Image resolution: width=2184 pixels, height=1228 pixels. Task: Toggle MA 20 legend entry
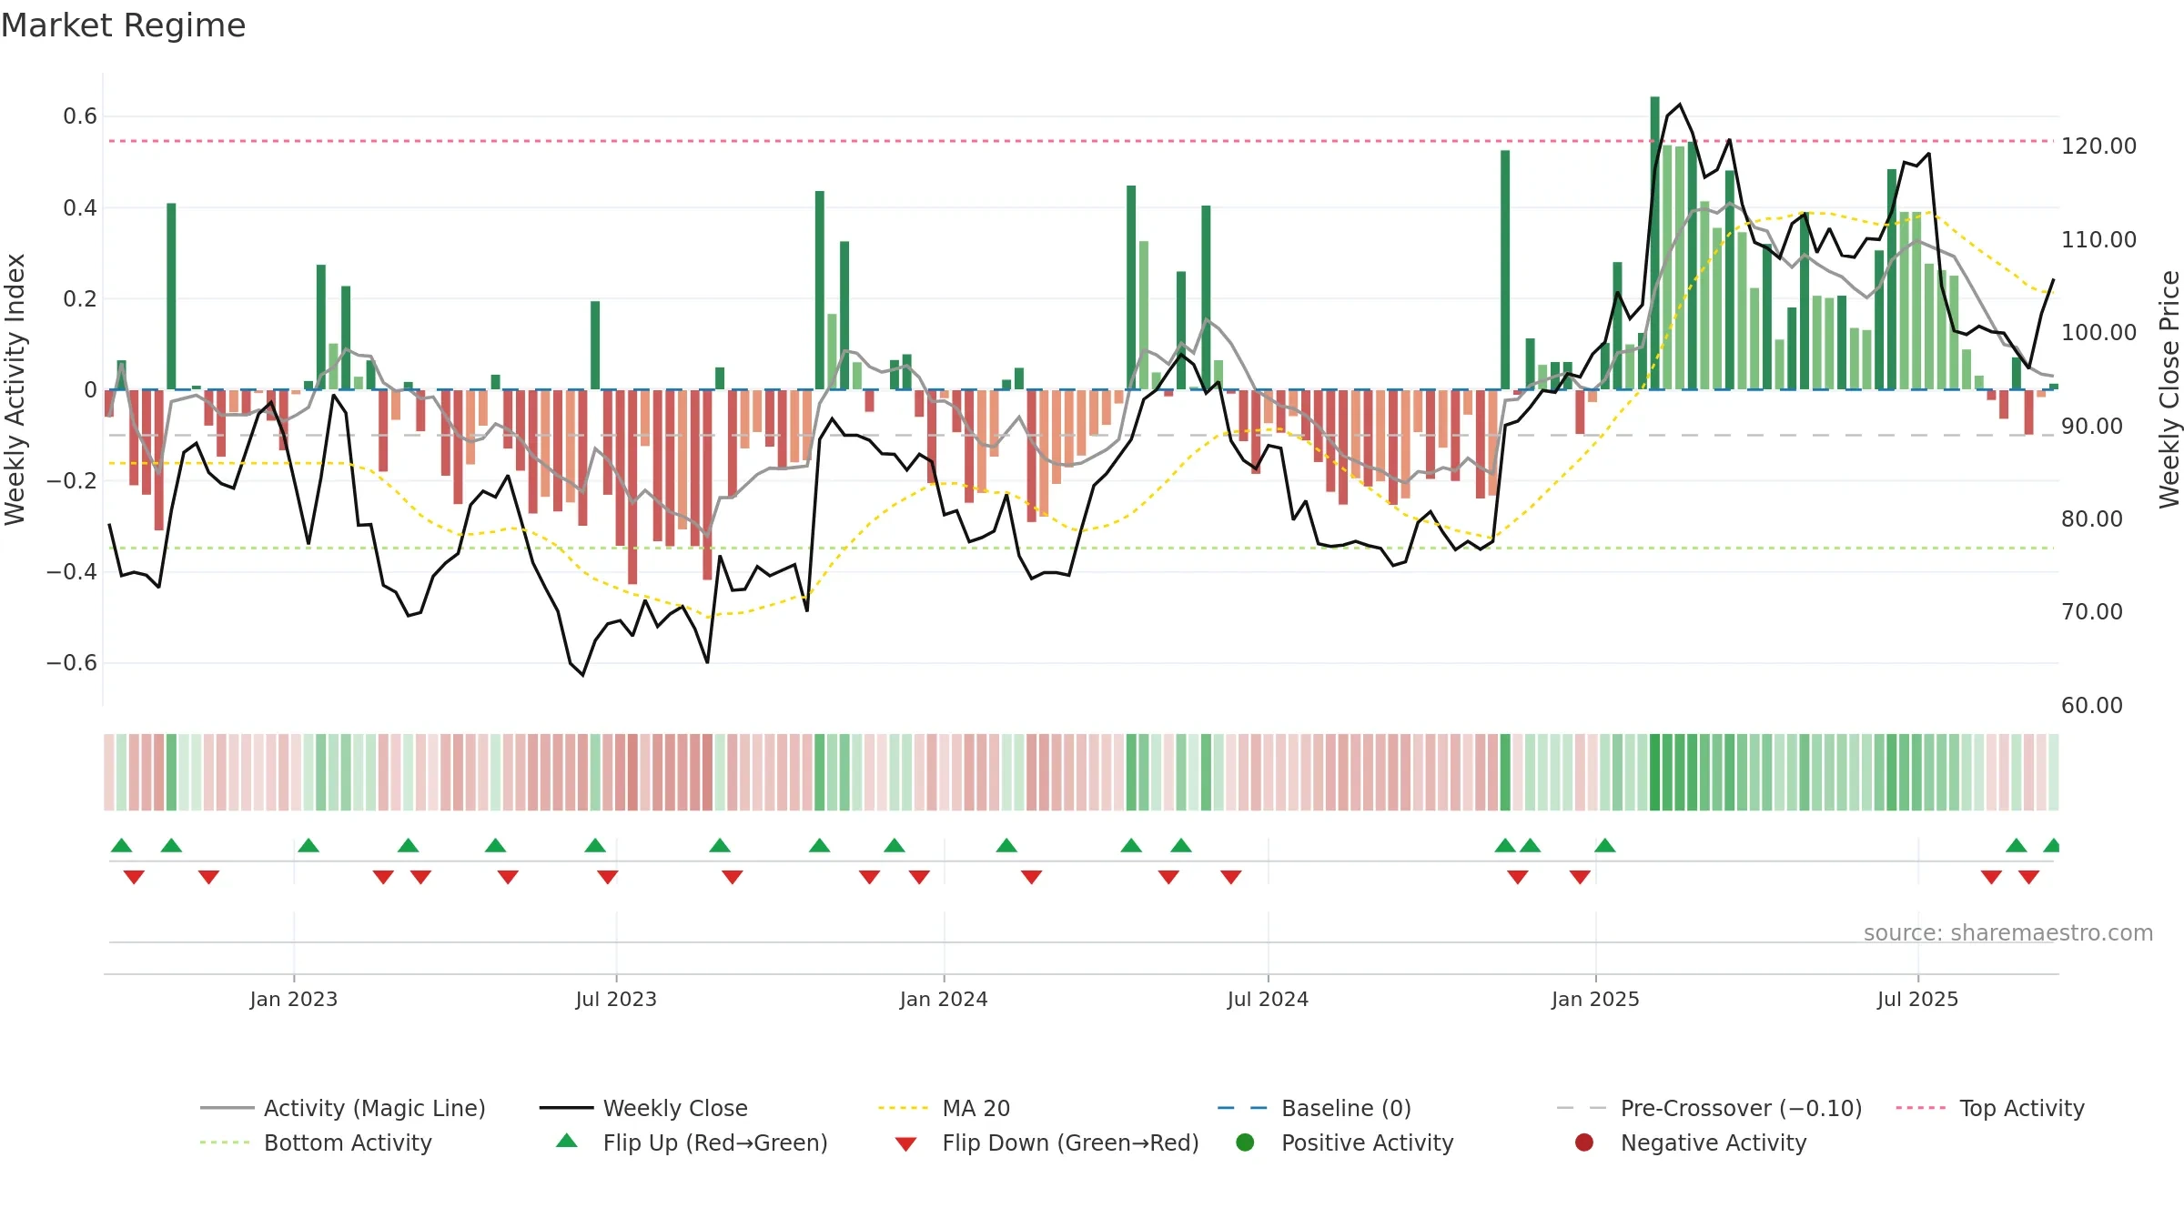(944, 1108)
